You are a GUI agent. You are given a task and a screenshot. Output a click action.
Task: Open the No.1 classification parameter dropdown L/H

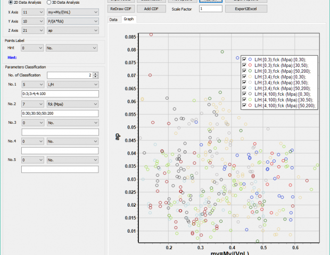click(x=72, y=84)
